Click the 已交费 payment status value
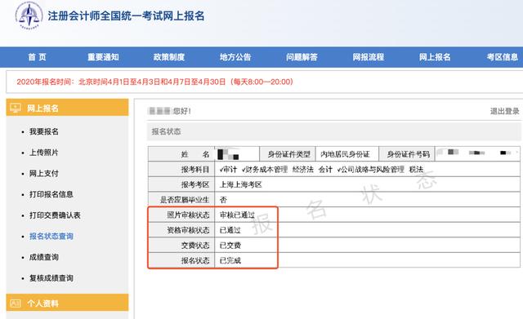Image resolution: width=523 pixels, height=319 pixels. (x=230, y=246)
